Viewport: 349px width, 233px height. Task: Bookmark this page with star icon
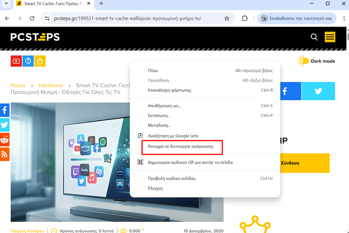click(x=227, y=19)
